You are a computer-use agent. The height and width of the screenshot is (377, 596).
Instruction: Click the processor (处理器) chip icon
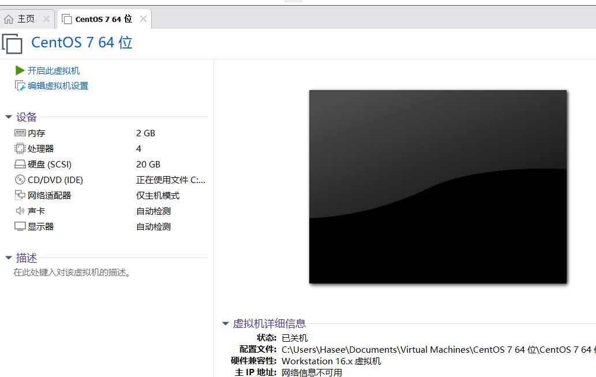(20, 148)
